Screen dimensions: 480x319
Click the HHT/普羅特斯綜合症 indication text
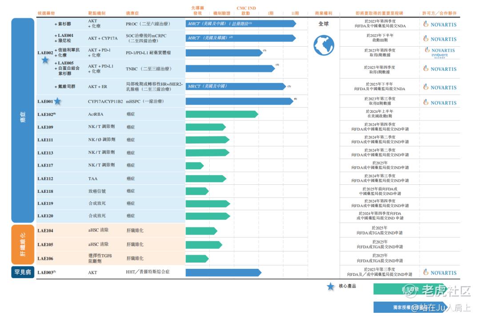pos(148,272)
